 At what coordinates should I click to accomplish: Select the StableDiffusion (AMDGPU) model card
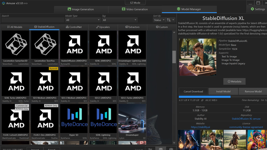pyautogui.click(x=74, y=48)
